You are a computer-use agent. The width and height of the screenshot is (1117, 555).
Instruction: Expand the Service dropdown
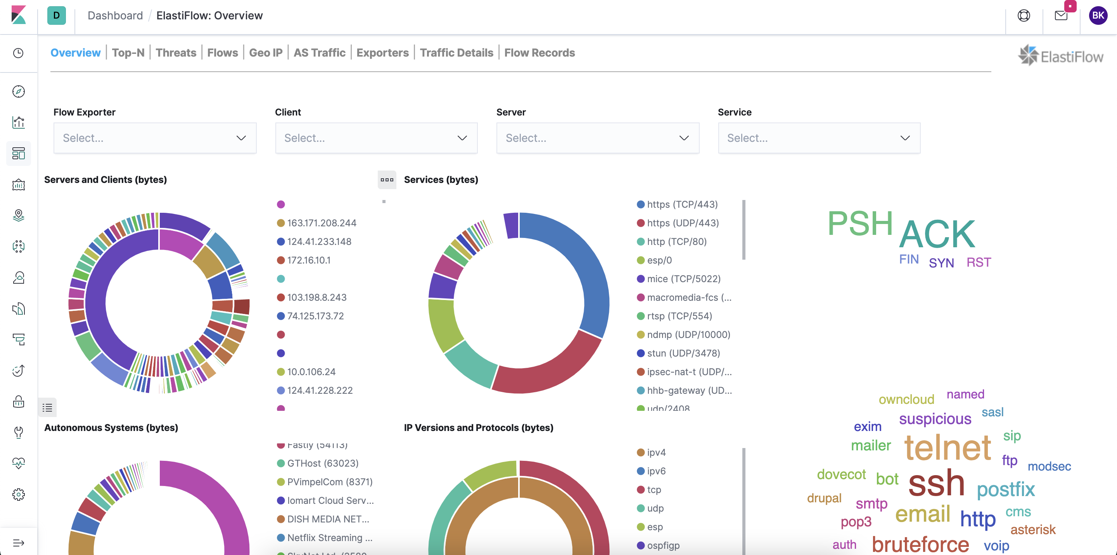pos(819,138)
